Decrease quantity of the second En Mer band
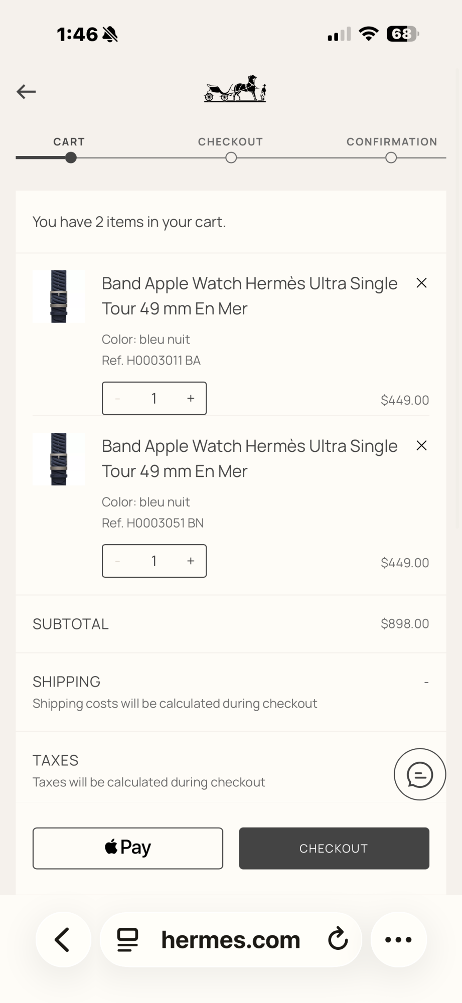The image size is (462, 1003). click(118, 561)
